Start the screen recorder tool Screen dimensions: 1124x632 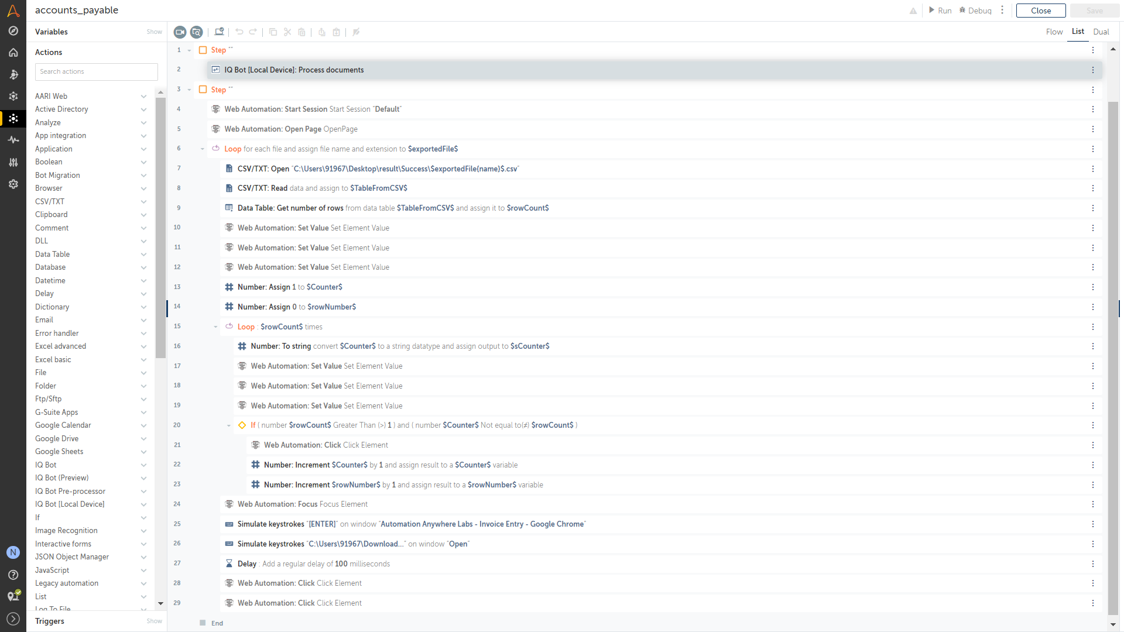click(180, 32)
